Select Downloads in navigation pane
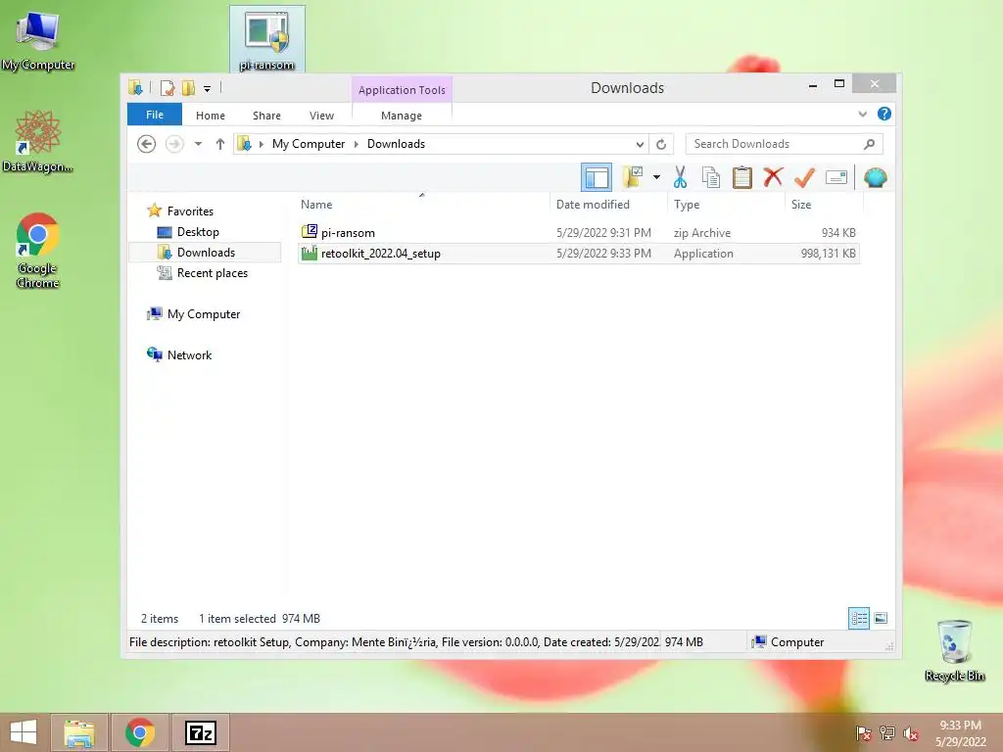The image size is (1003, 752). tap(206, 252)
